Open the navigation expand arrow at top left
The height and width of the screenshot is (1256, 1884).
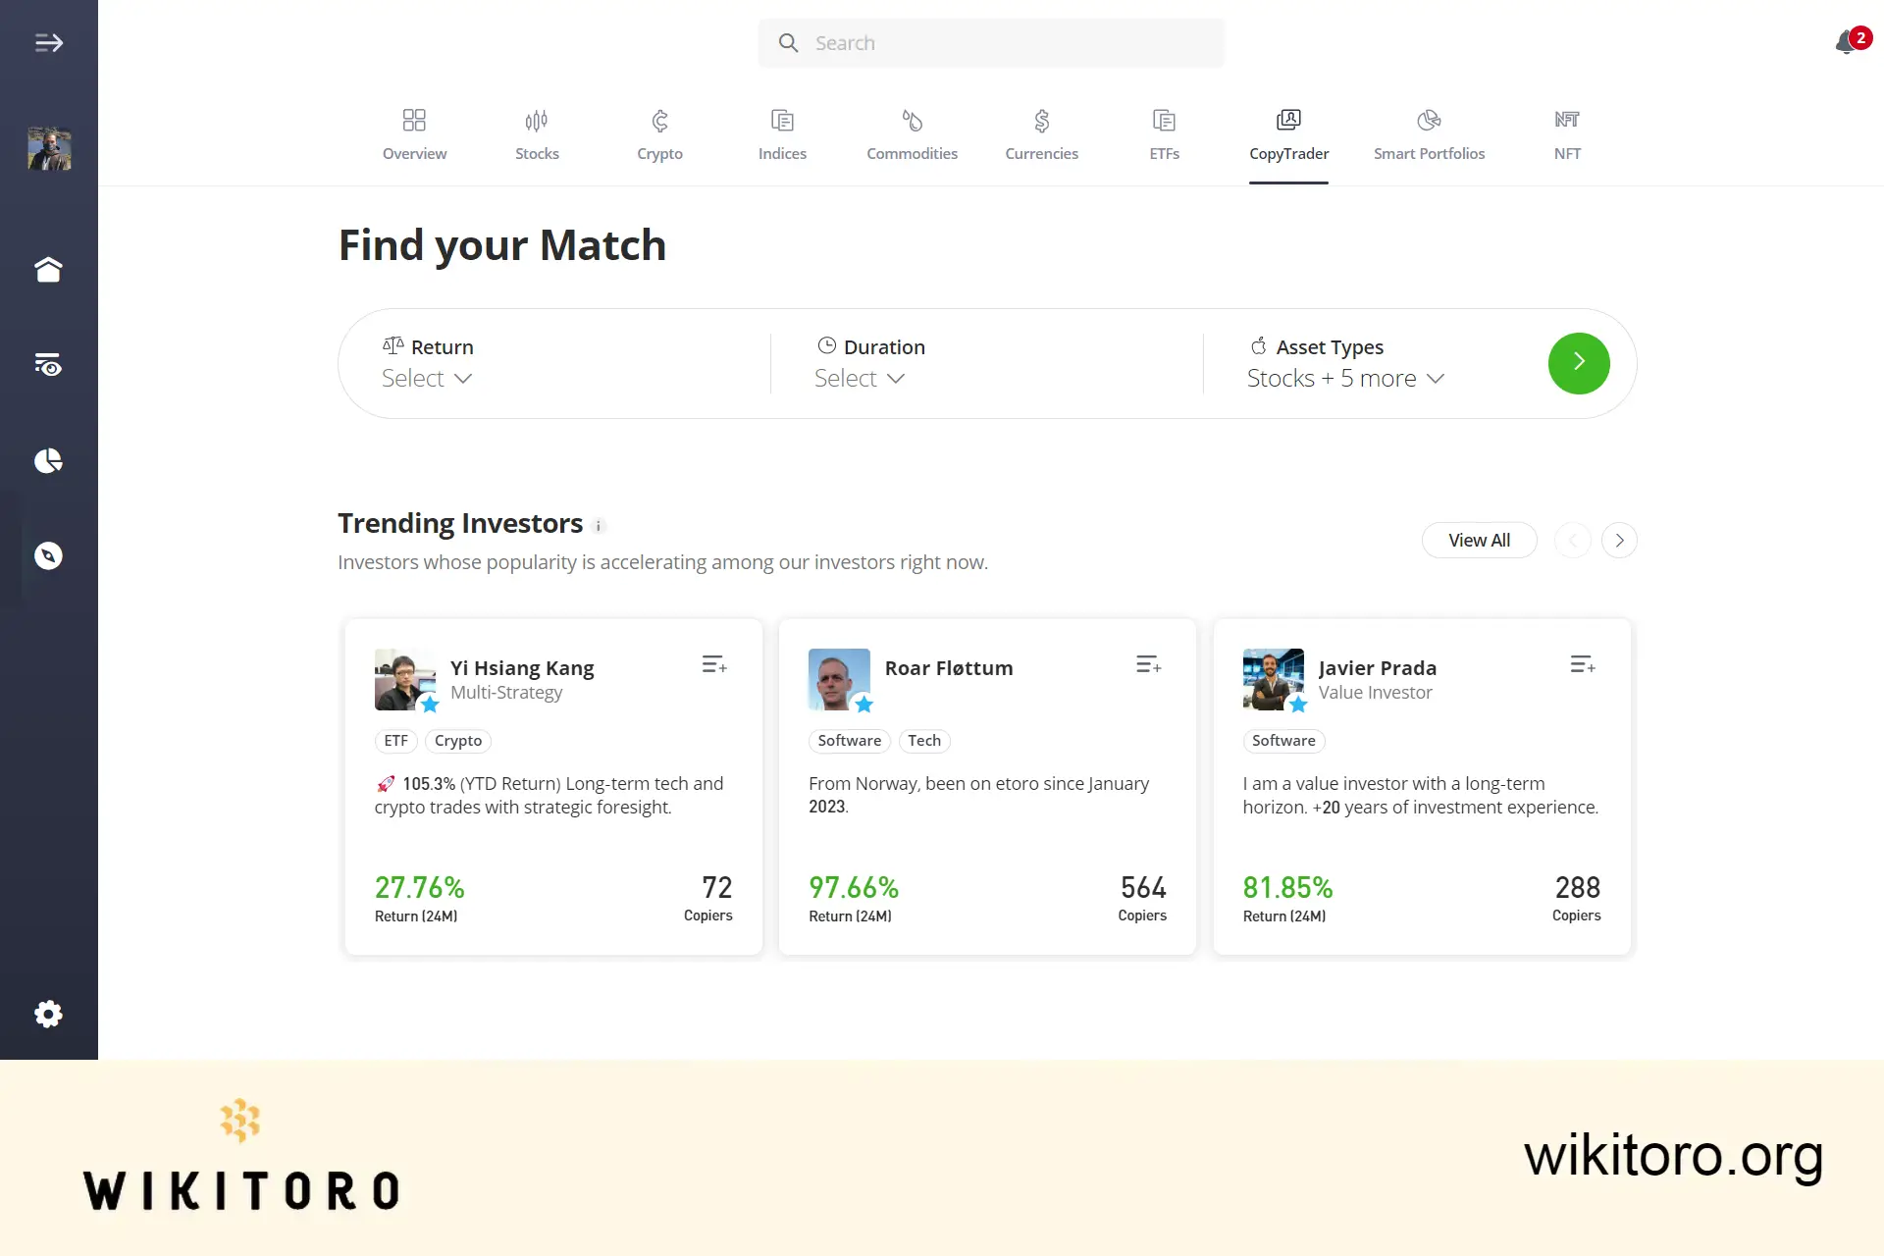coord(48,42)
